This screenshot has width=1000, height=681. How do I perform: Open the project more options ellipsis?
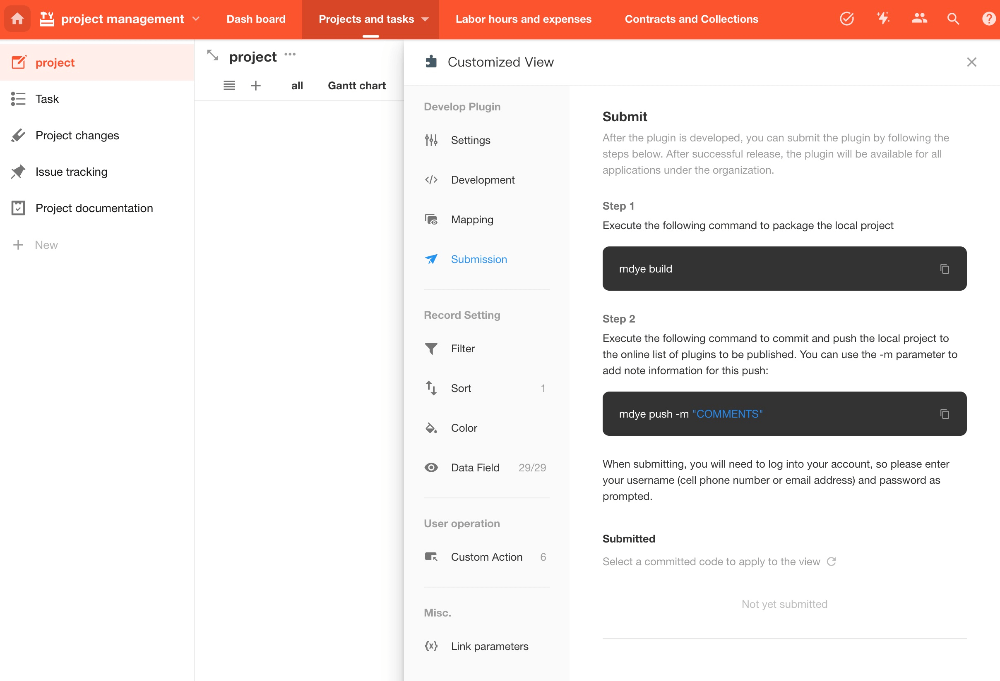point(290,54)
